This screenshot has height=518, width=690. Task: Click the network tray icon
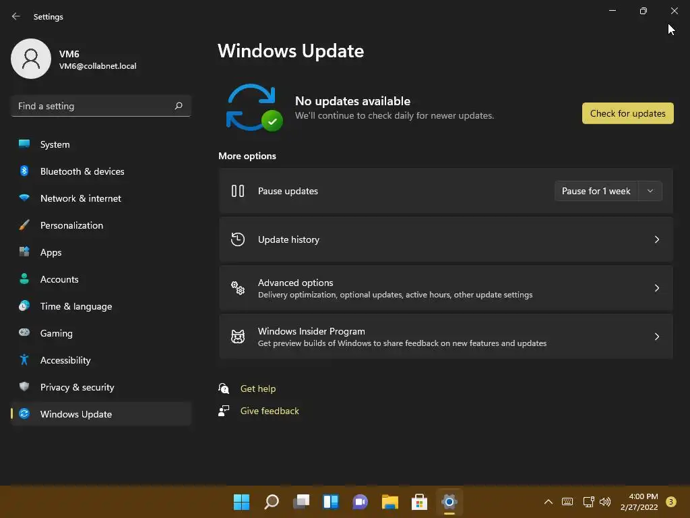588,501
